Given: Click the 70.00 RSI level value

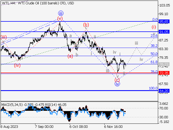Looking at the screenshot, I should [x=164, y=108].
